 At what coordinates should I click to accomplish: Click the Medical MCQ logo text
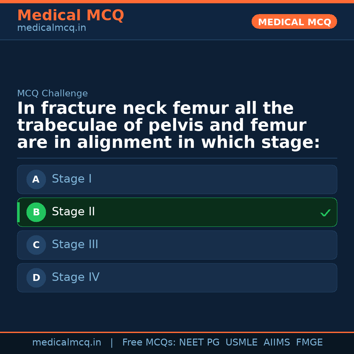(x=71, y=15)
